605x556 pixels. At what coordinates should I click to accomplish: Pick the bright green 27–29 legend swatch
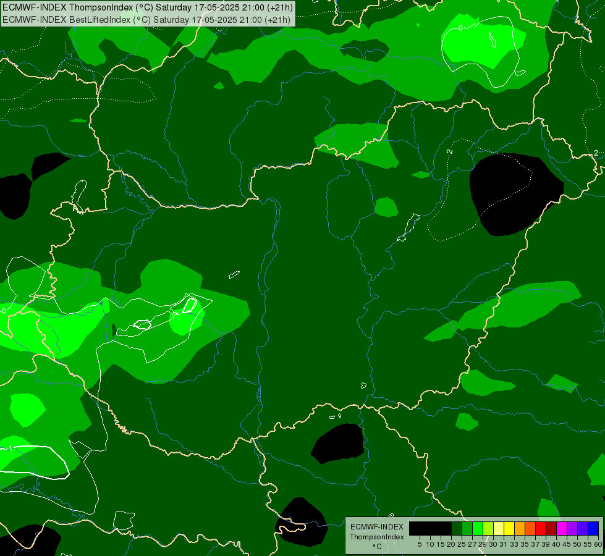point(478,528)
